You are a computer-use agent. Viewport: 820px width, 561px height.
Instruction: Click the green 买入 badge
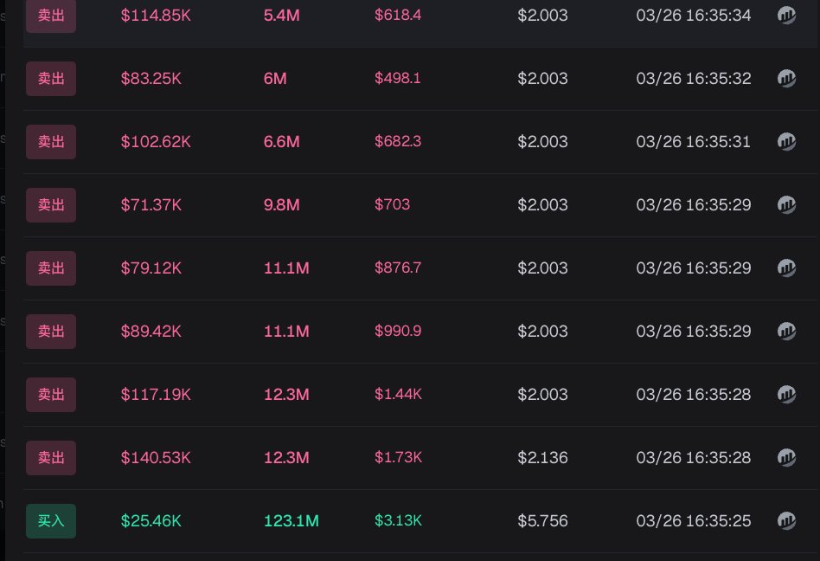coord(51,521)
